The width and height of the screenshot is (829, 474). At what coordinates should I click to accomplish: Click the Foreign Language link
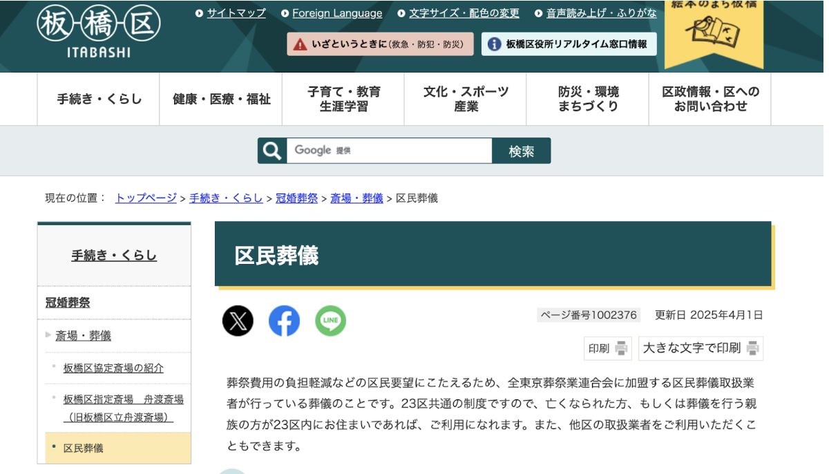click(x=336, y=13)
